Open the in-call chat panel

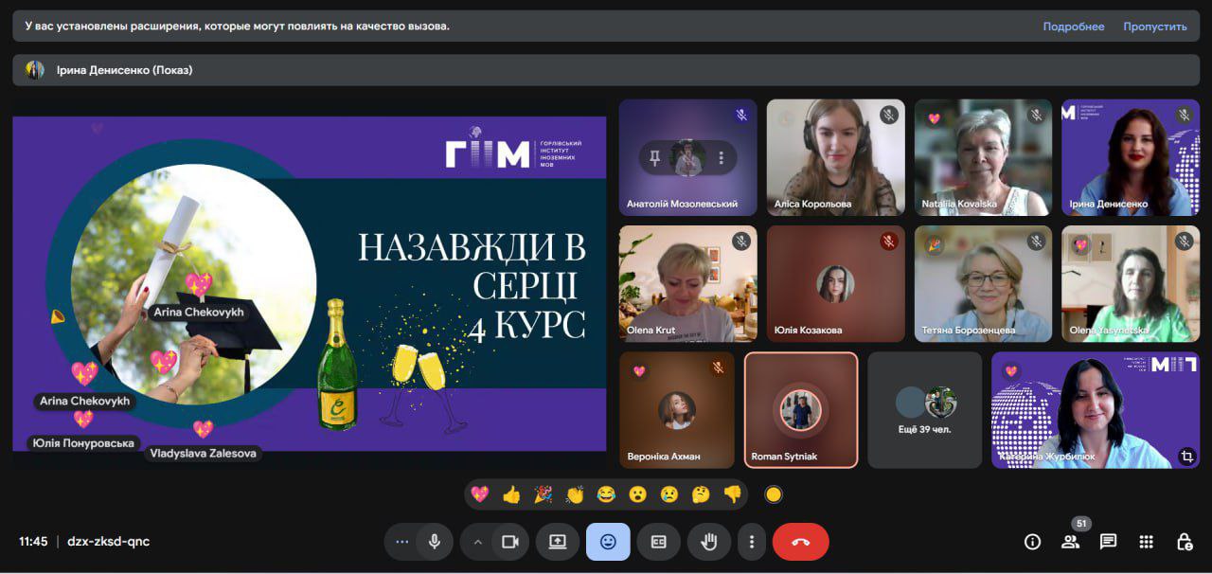tap(1108, 542)
